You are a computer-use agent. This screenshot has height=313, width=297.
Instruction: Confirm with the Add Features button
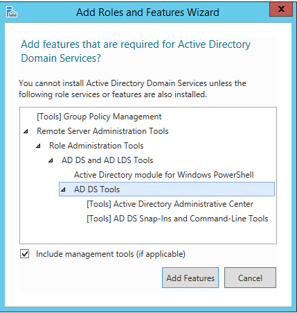pyautogui.click(x=190, y=278)
